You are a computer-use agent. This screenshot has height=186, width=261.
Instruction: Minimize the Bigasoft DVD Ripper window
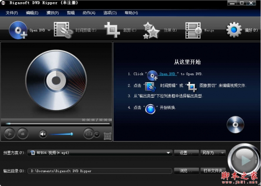pyautogui.click(x=232, y=3)
